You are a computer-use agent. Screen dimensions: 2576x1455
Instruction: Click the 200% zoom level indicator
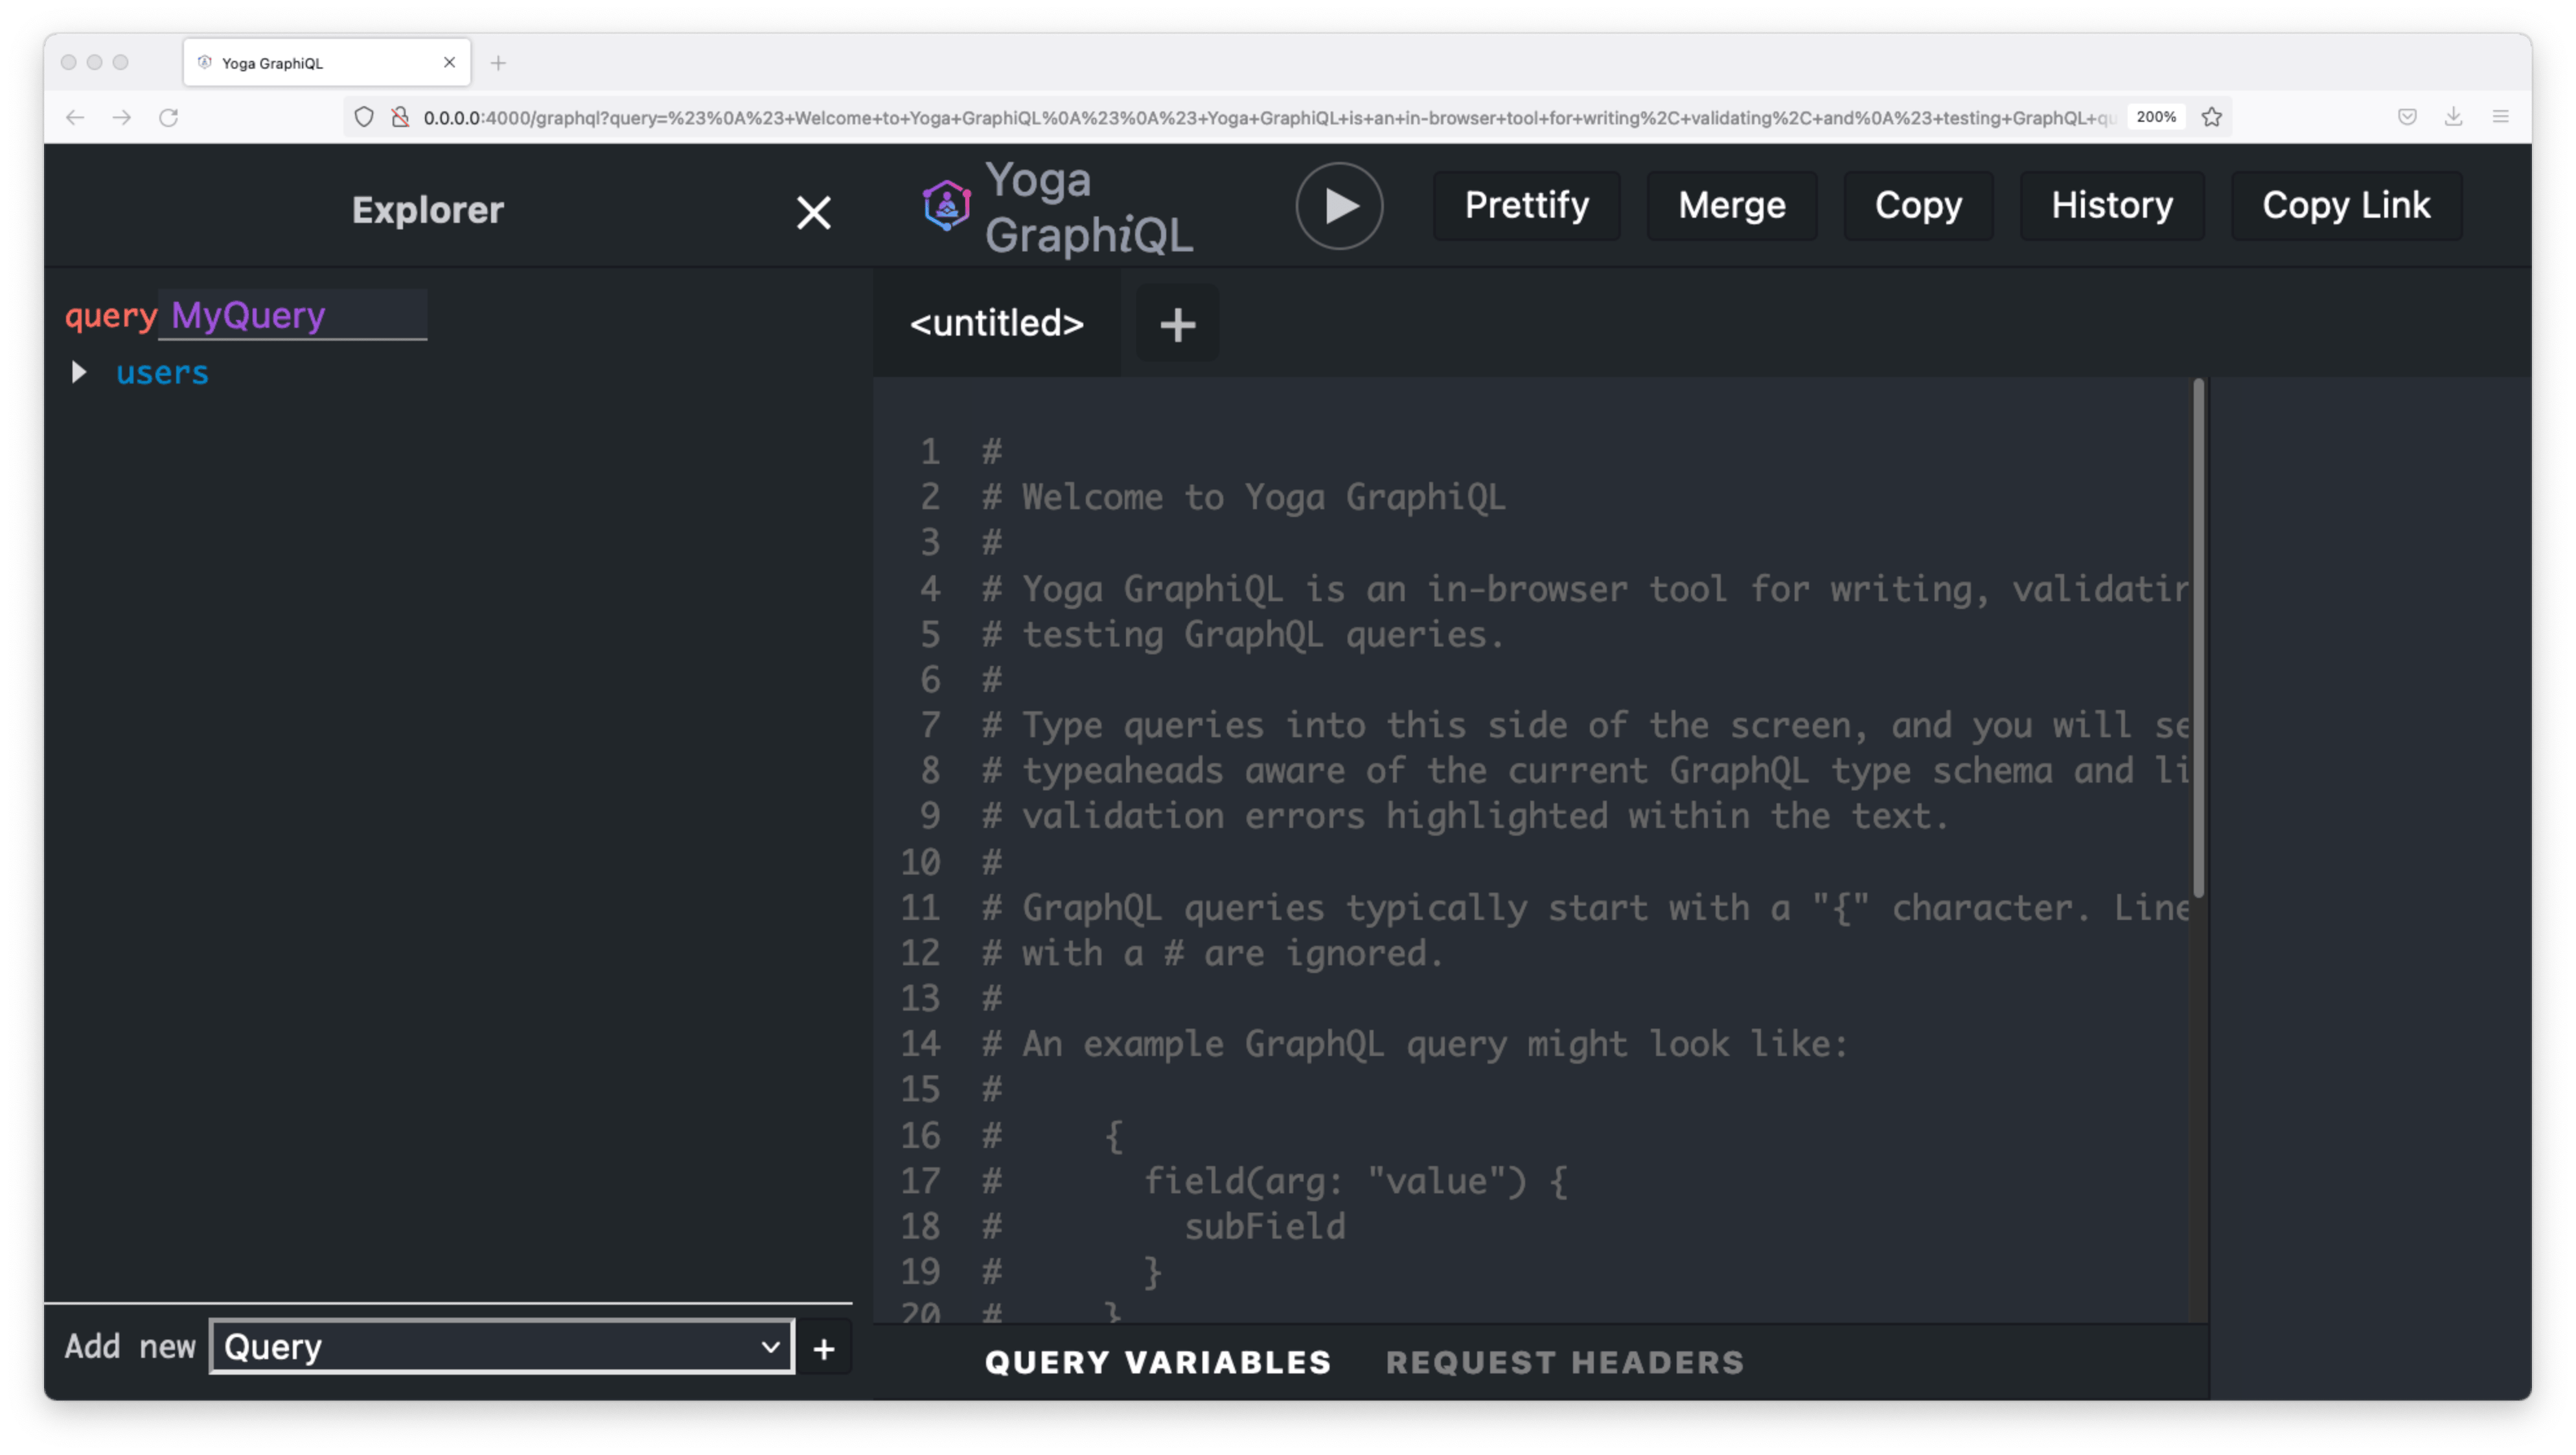tap(2156, 117)
